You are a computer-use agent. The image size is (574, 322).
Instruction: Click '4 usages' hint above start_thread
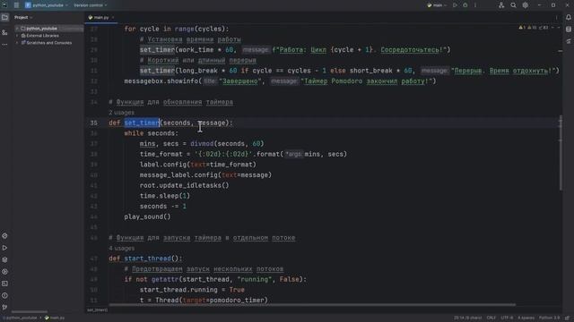coord(122,249)
